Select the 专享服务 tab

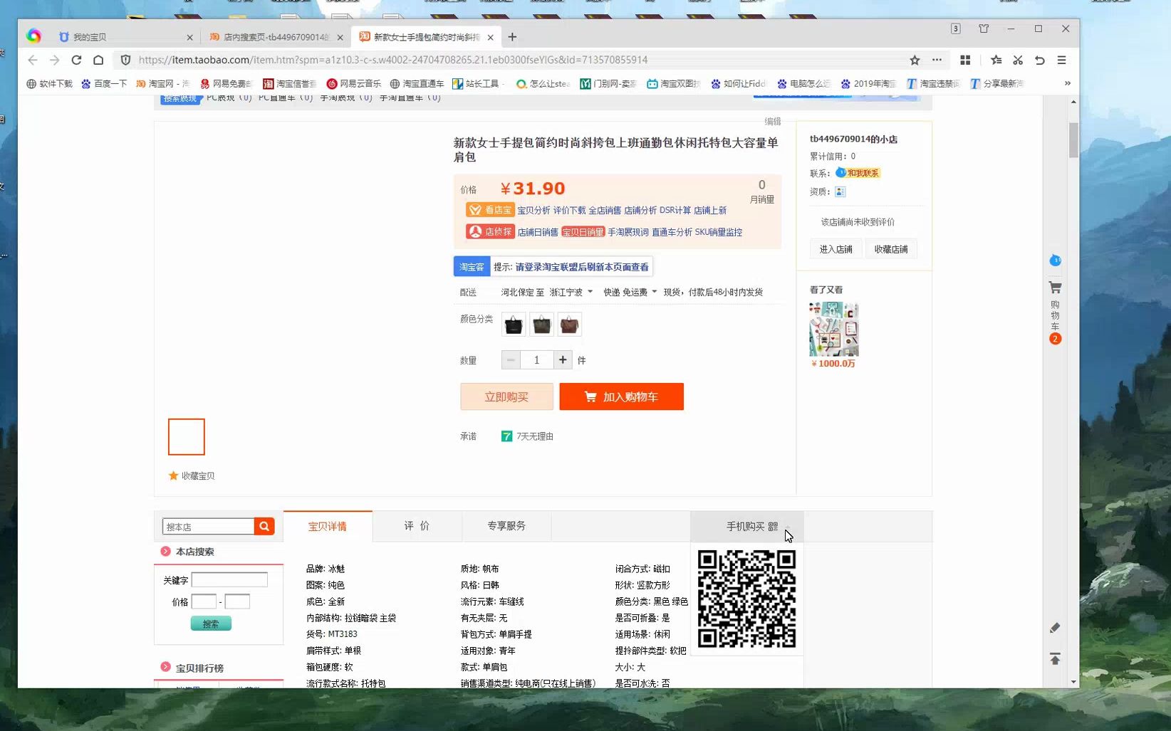point(506,526)
